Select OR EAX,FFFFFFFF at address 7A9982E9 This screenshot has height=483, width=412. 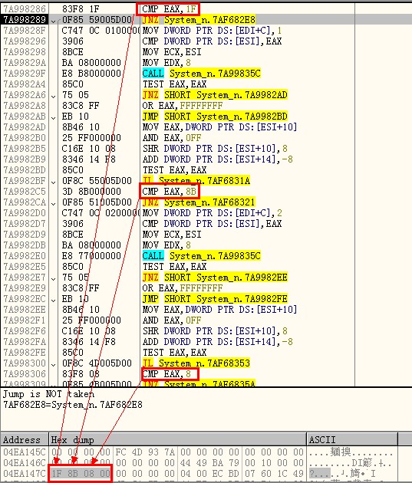[x=183, y=288]
